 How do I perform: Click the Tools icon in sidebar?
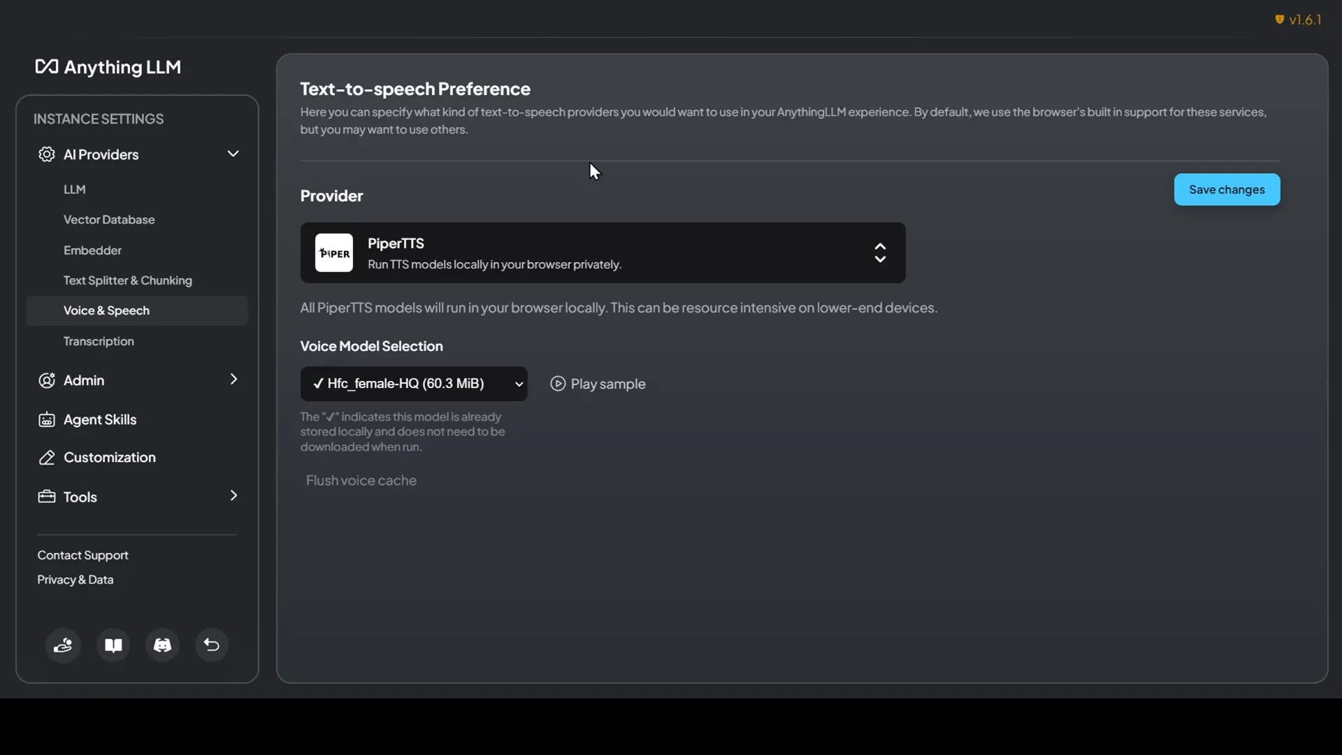click(45, 497)
